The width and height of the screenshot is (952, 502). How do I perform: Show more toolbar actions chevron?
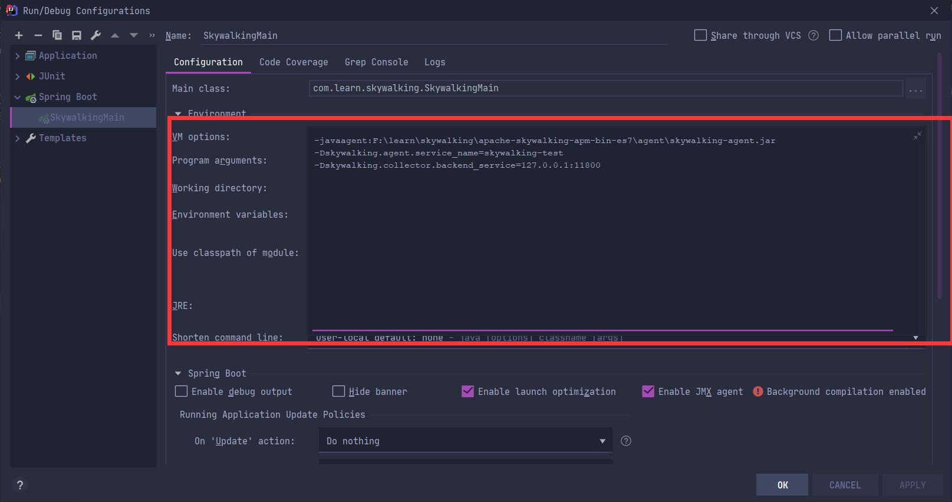(152, 35)
